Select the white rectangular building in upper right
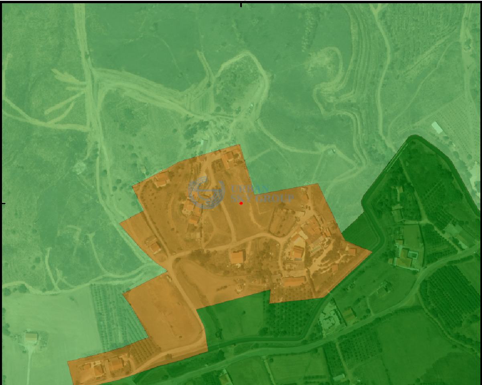 tap(437, 128)
